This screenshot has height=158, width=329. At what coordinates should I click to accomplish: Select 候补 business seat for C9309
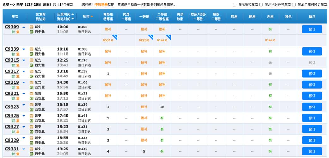pos(108,29)
